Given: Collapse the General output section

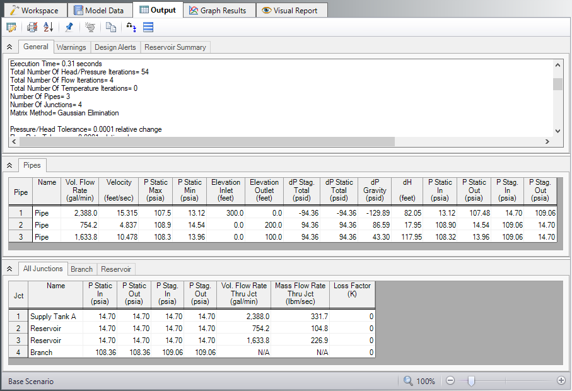Looking at the screenshot, I should tap(9, 47).
